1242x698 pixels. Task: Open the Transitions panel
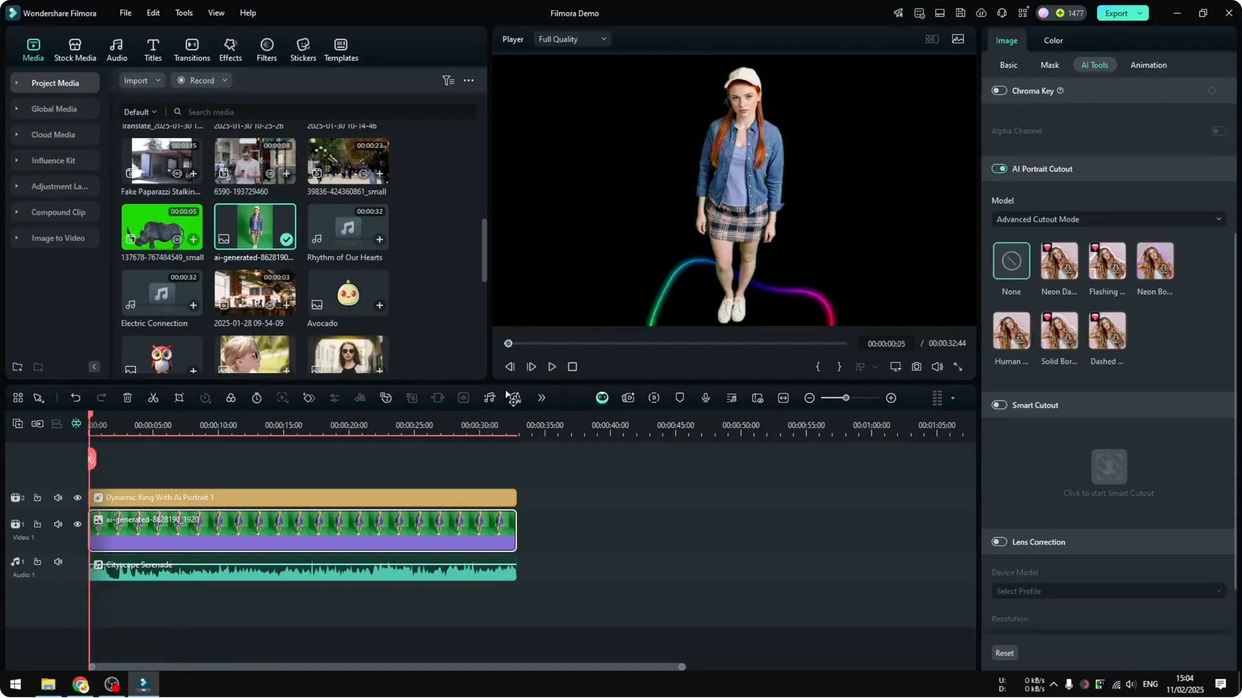191,48
